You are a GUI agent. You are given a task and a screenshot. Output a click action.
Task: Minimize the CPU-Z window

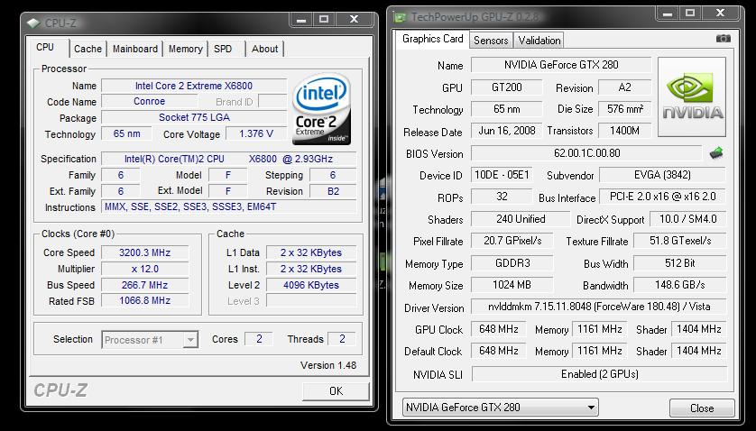[x=301, y=19]
